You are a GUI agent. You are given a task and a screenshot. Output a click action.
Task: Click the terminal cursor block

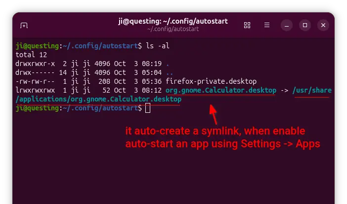point(148,108)
